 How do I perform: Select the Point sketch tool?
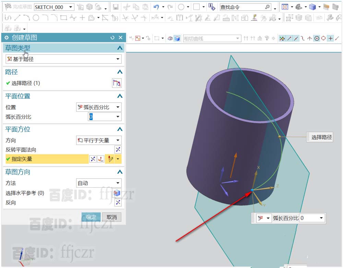82,18
